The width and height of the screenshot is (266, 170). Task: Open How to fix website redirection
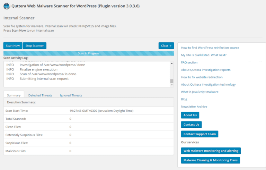coord(202,77)
